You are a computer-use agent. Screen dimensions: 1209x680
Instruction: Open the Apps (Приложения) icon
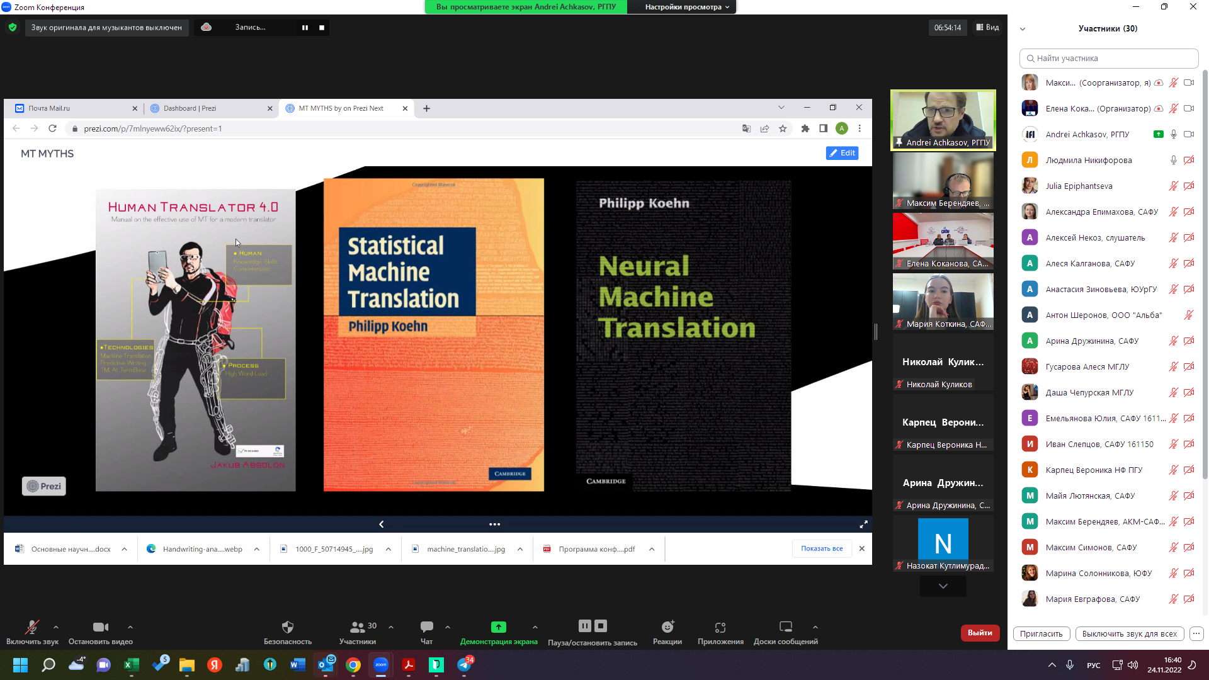[x=720, y=627]
